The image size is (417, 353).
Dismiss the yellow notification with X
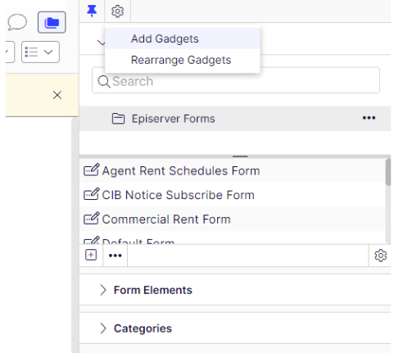click(57, 95)
